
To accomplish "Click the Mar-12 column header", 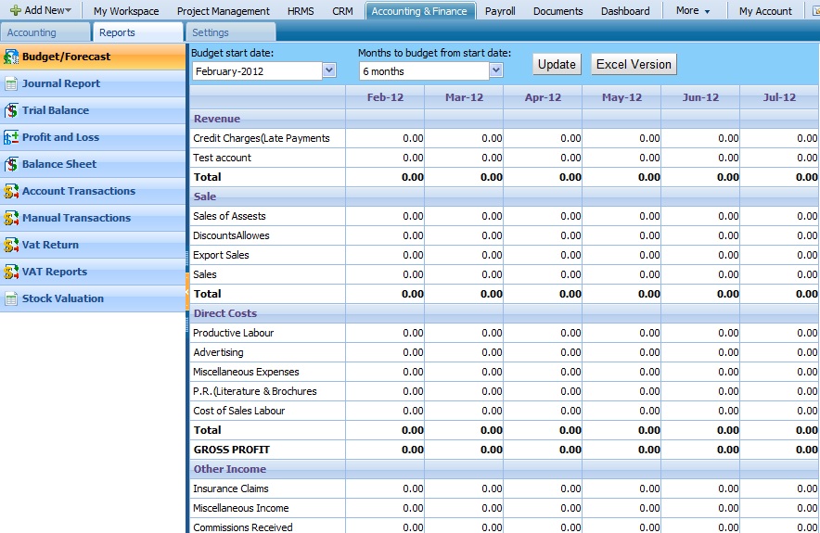I will click(464, 97).
